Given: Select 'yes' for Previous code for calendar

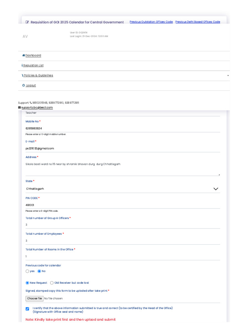Looking at the screenshot, I should coord(27,271).
